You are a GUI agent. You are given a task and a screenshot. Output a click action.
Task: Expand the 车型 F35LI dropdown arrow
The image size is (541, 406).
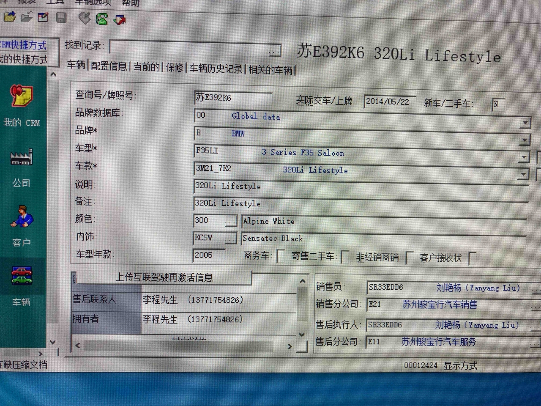(x=524, y=157)
